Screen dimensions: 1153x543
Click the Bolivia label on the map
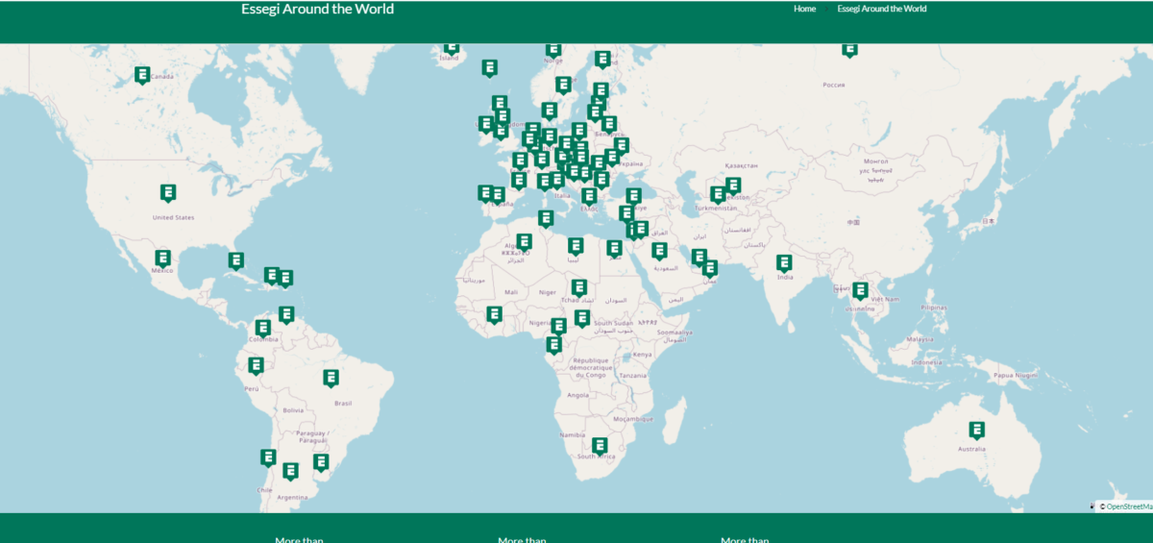[x=293, y=409]
